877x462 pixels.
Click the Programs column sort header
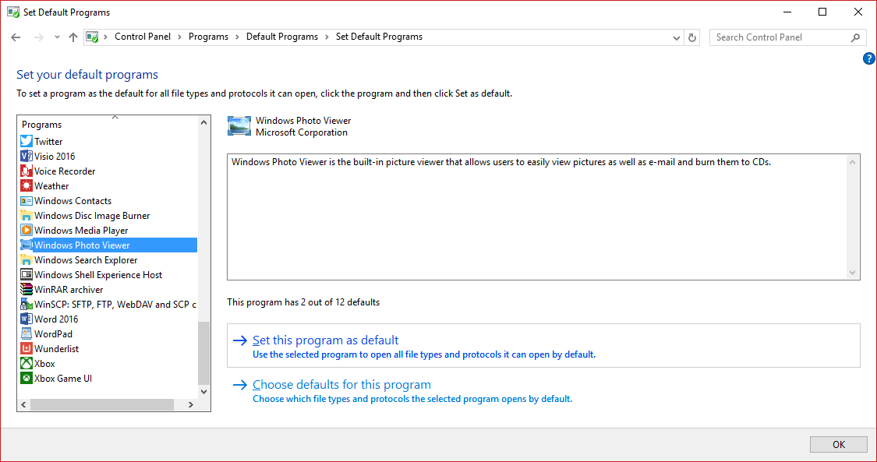(x=108, y=124)
